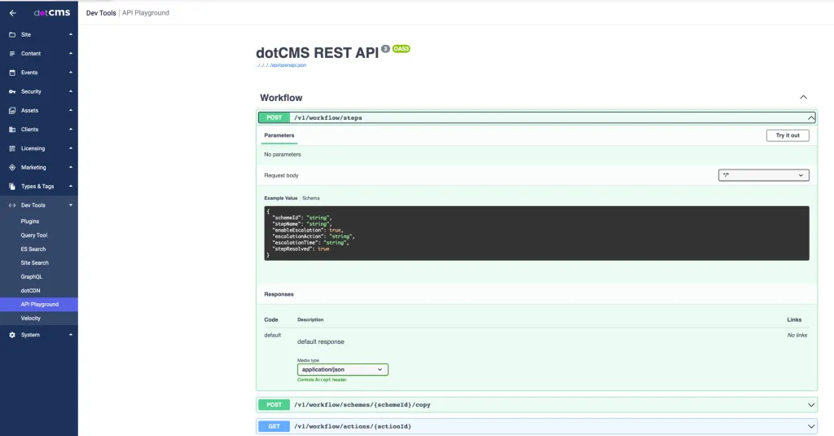This screenshot has width=834, height=436.
Task: Select API Playground menu item
Action: [39, 305]
